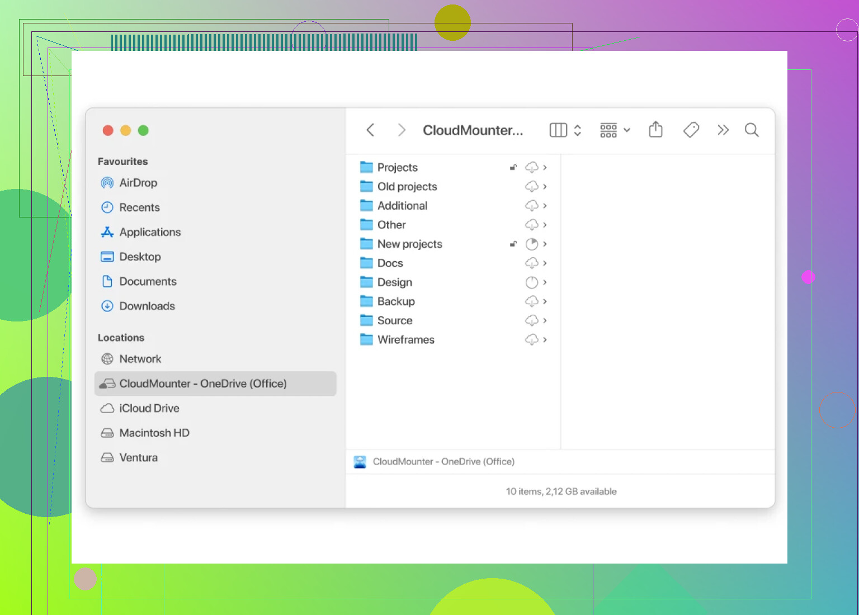Select the Design folder
859x615 pixels.
click(454, 282)
